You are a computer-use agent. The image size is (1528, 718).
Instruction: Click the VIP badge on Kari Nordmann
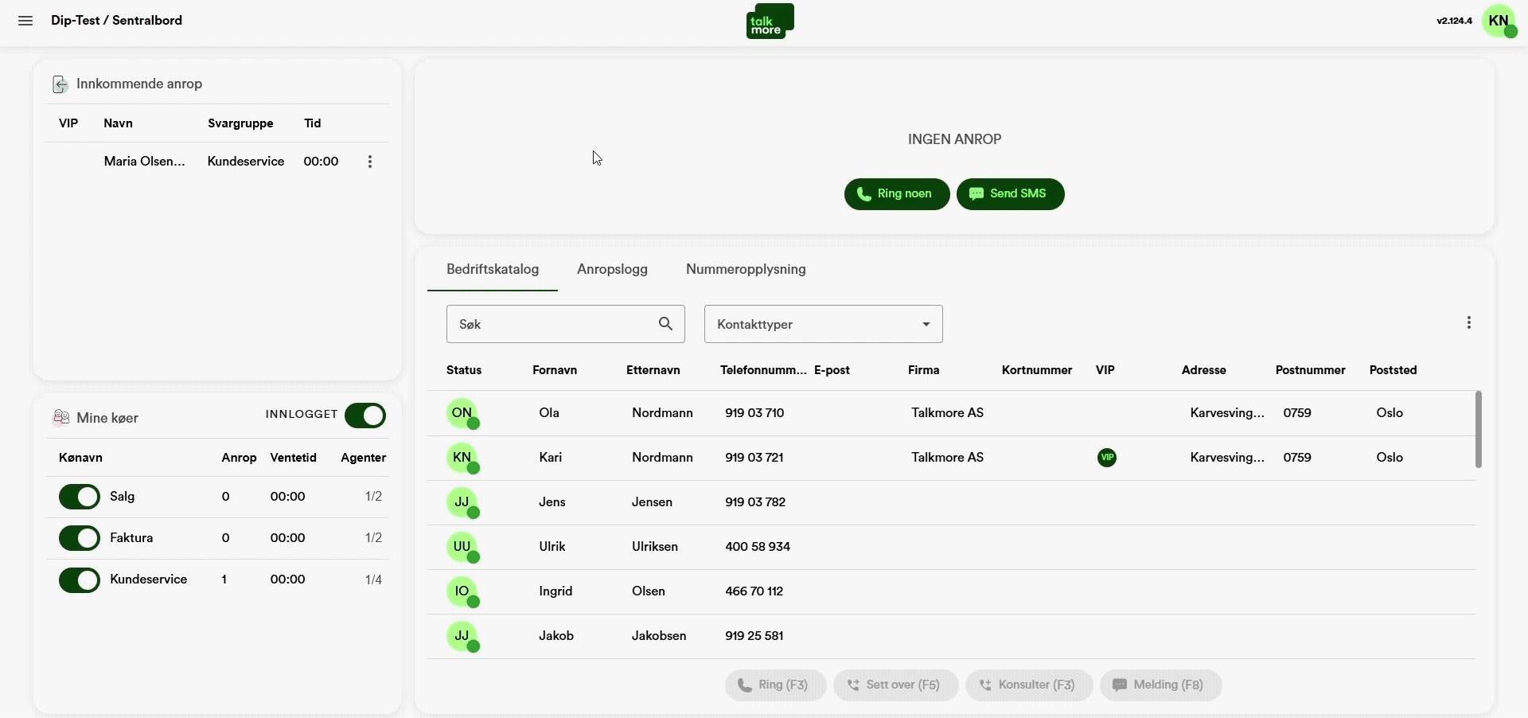(1107, 458)
